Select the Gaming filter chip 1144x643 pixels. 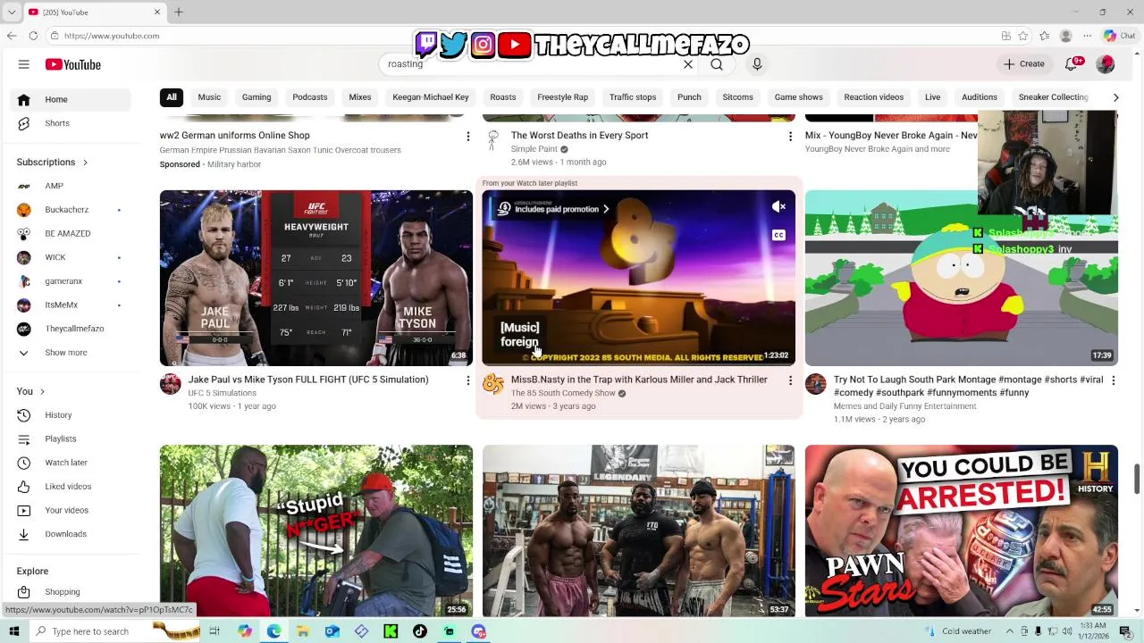pyautogui.click(x=257, y=97)
